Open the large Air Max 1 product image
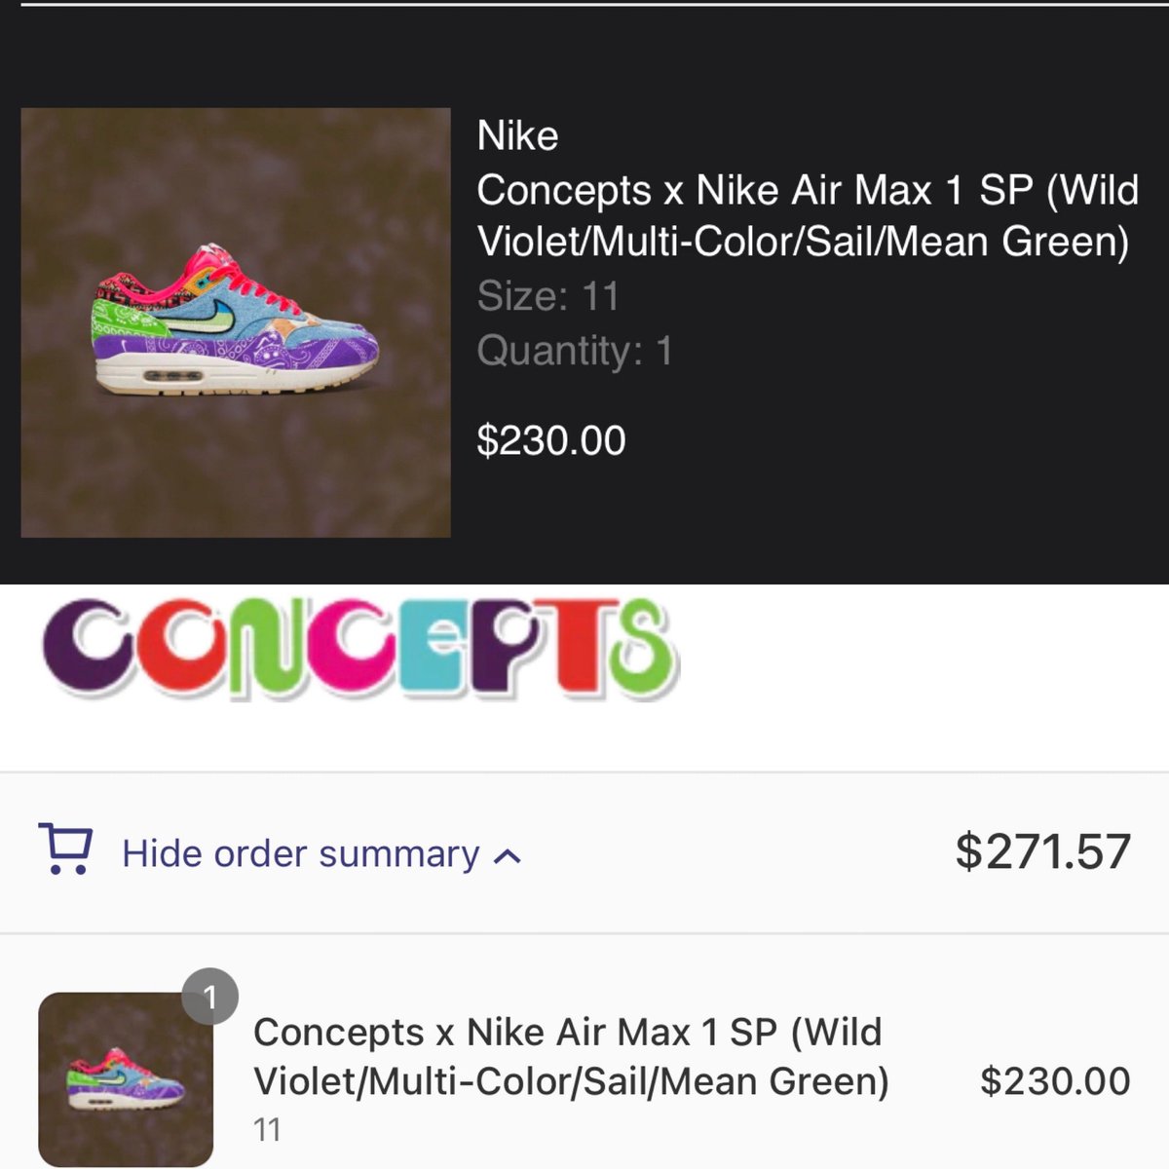Viewport: 1169px width, 1169px height. (236, 322)
